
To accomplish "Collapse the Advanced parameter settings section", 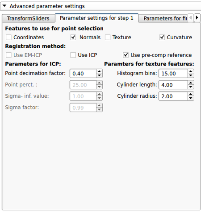I will coord(4,6).
